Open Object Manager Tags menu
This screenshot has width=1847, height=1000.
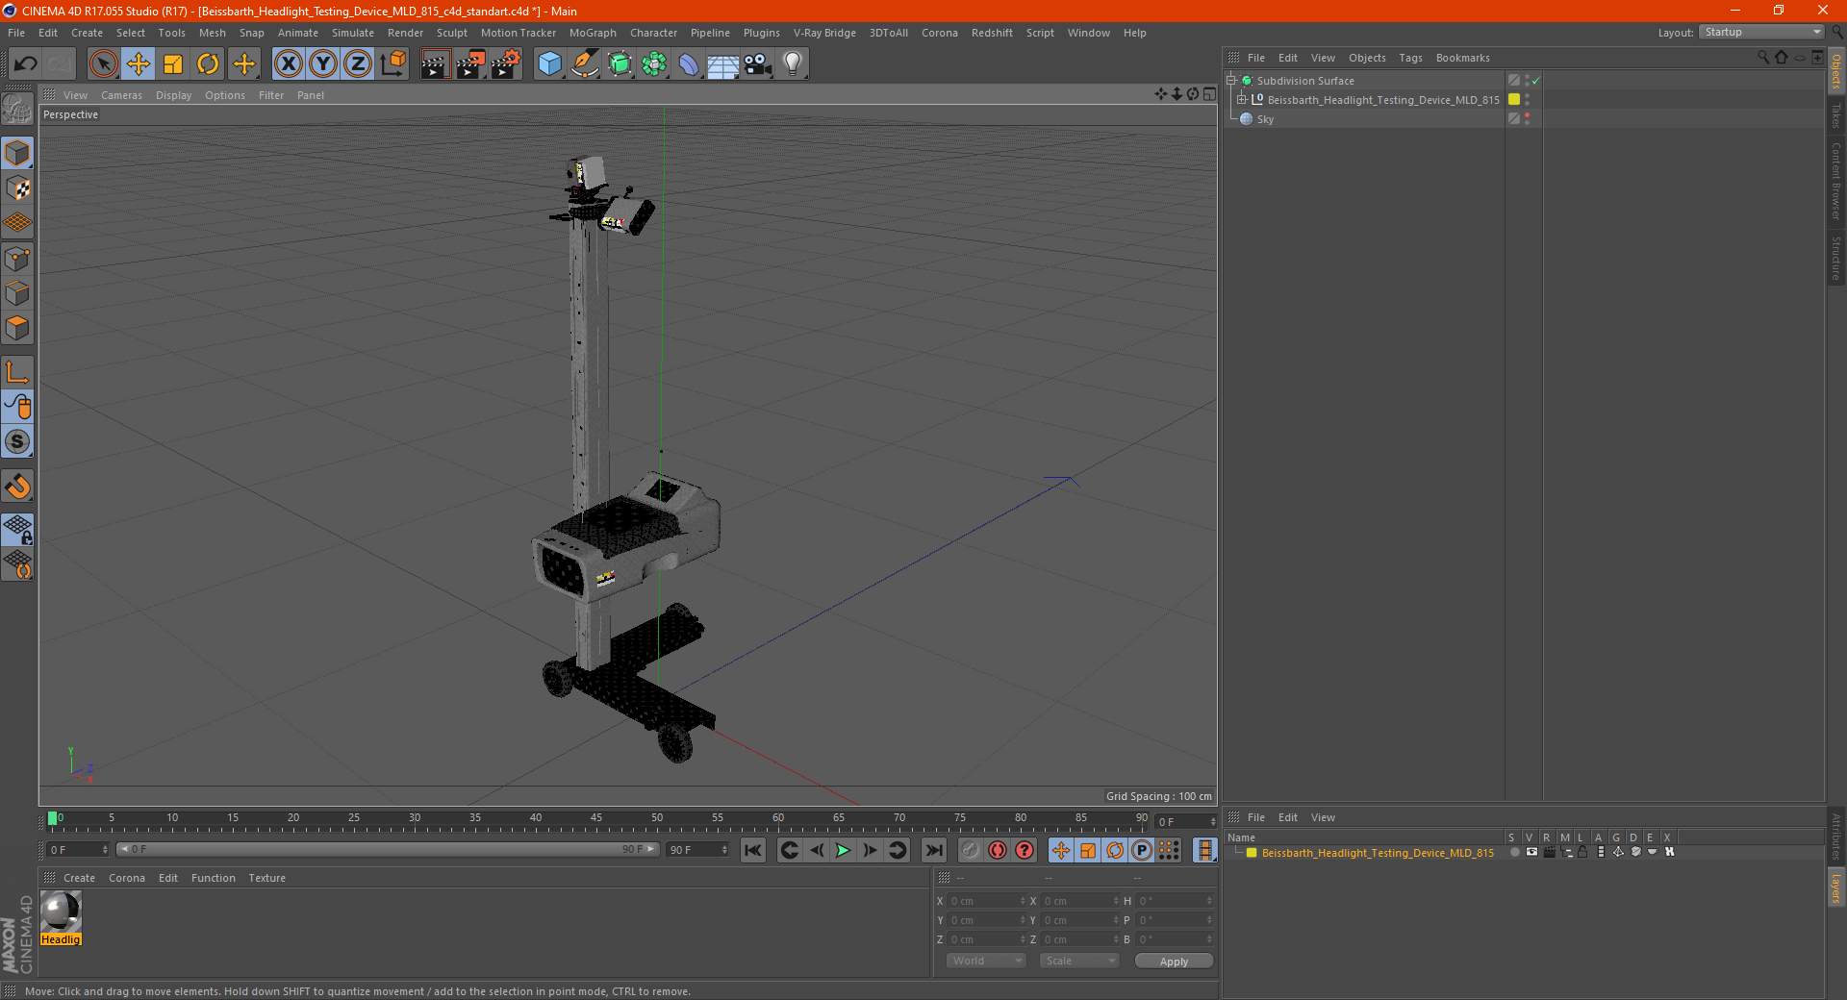(1410, 58)
